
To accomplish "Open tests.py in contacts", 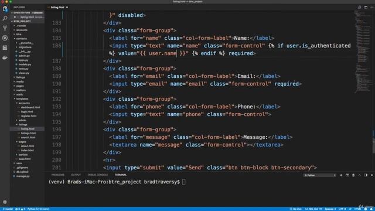I will 23,69.
